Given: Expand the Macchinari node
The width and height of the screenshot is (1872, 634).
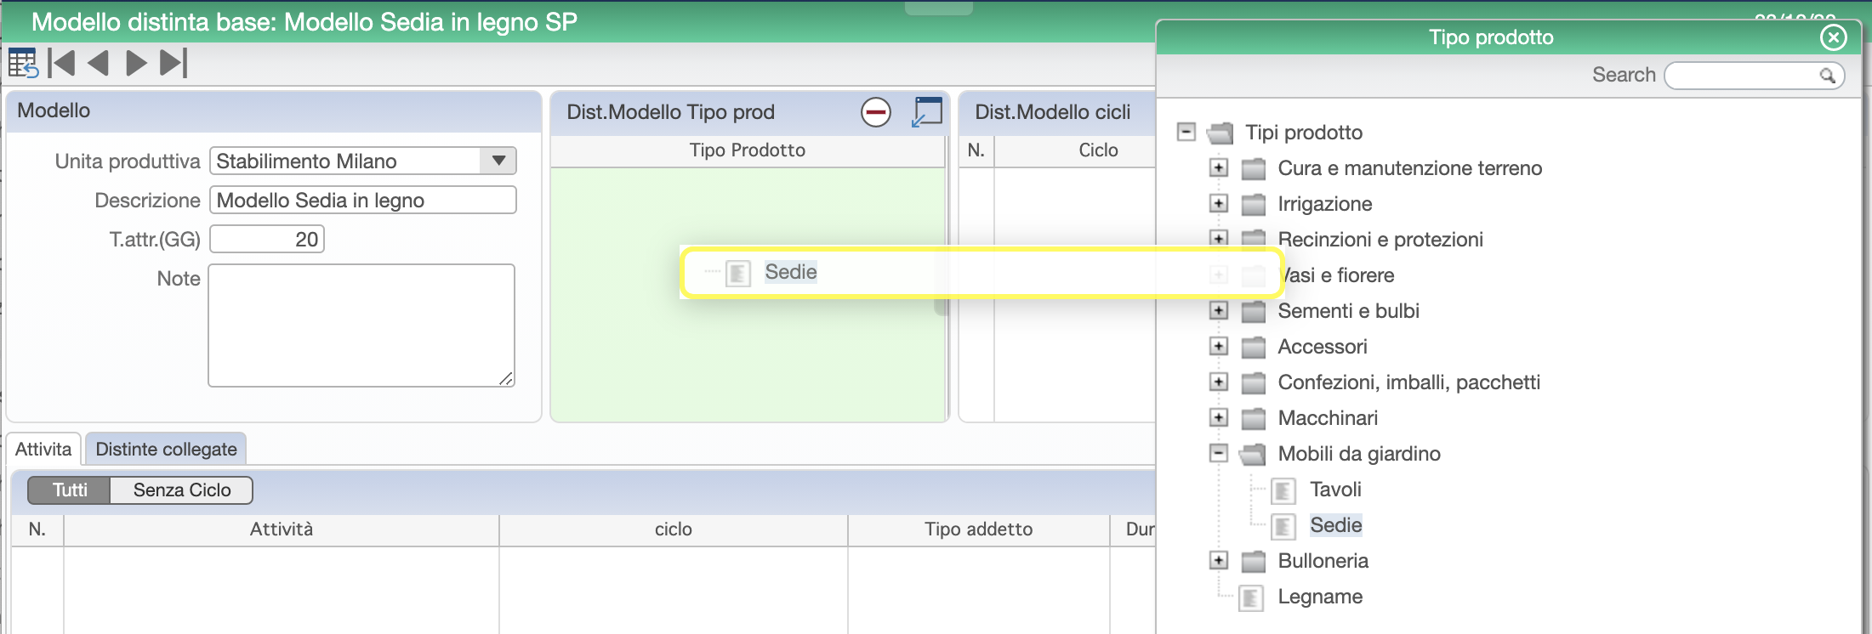Looking at the screenshot, I should pyautogui.click(x=1219, y=418).
